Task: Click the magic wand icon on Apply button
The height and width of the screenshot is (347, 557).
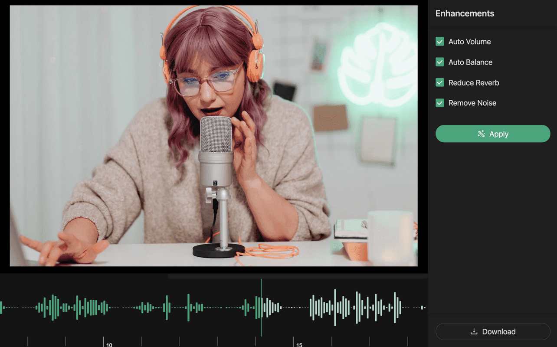Action: click(x=482, y=134)
